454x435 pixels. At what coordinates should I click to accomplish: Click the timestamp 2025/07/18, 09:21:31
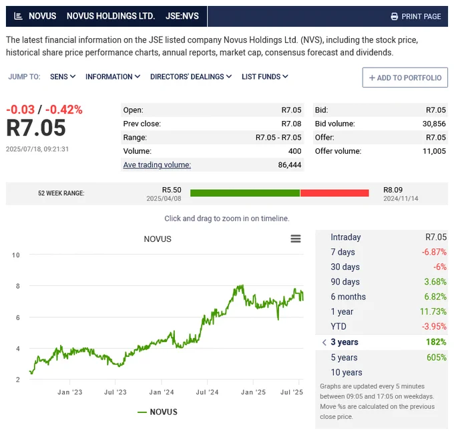click(x=37, y=149)
